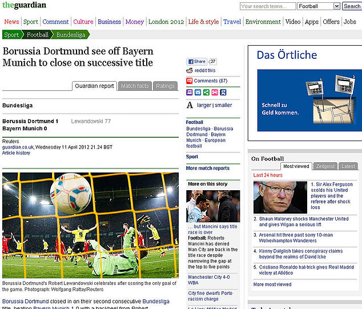This screenshot has height=309, width=362.
Task: Open the News section
Action: pos(11,22)
